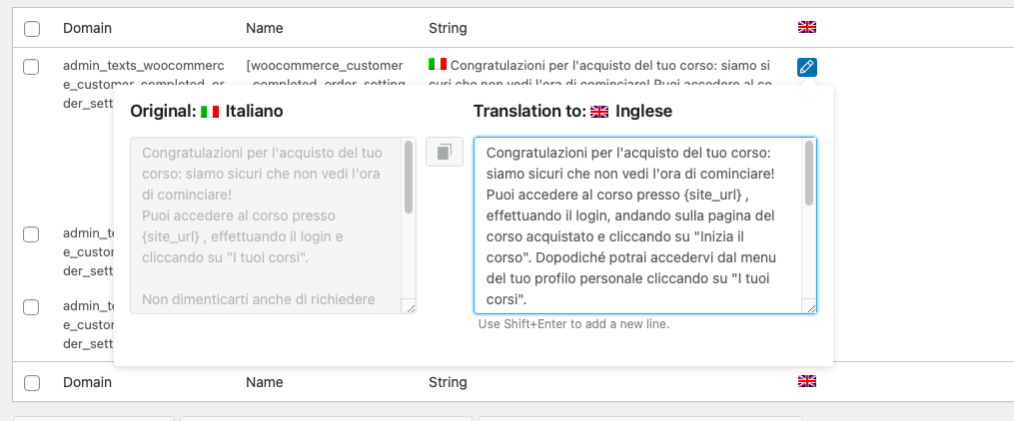
Task: Click the Name column header
Action: [265, 28]
